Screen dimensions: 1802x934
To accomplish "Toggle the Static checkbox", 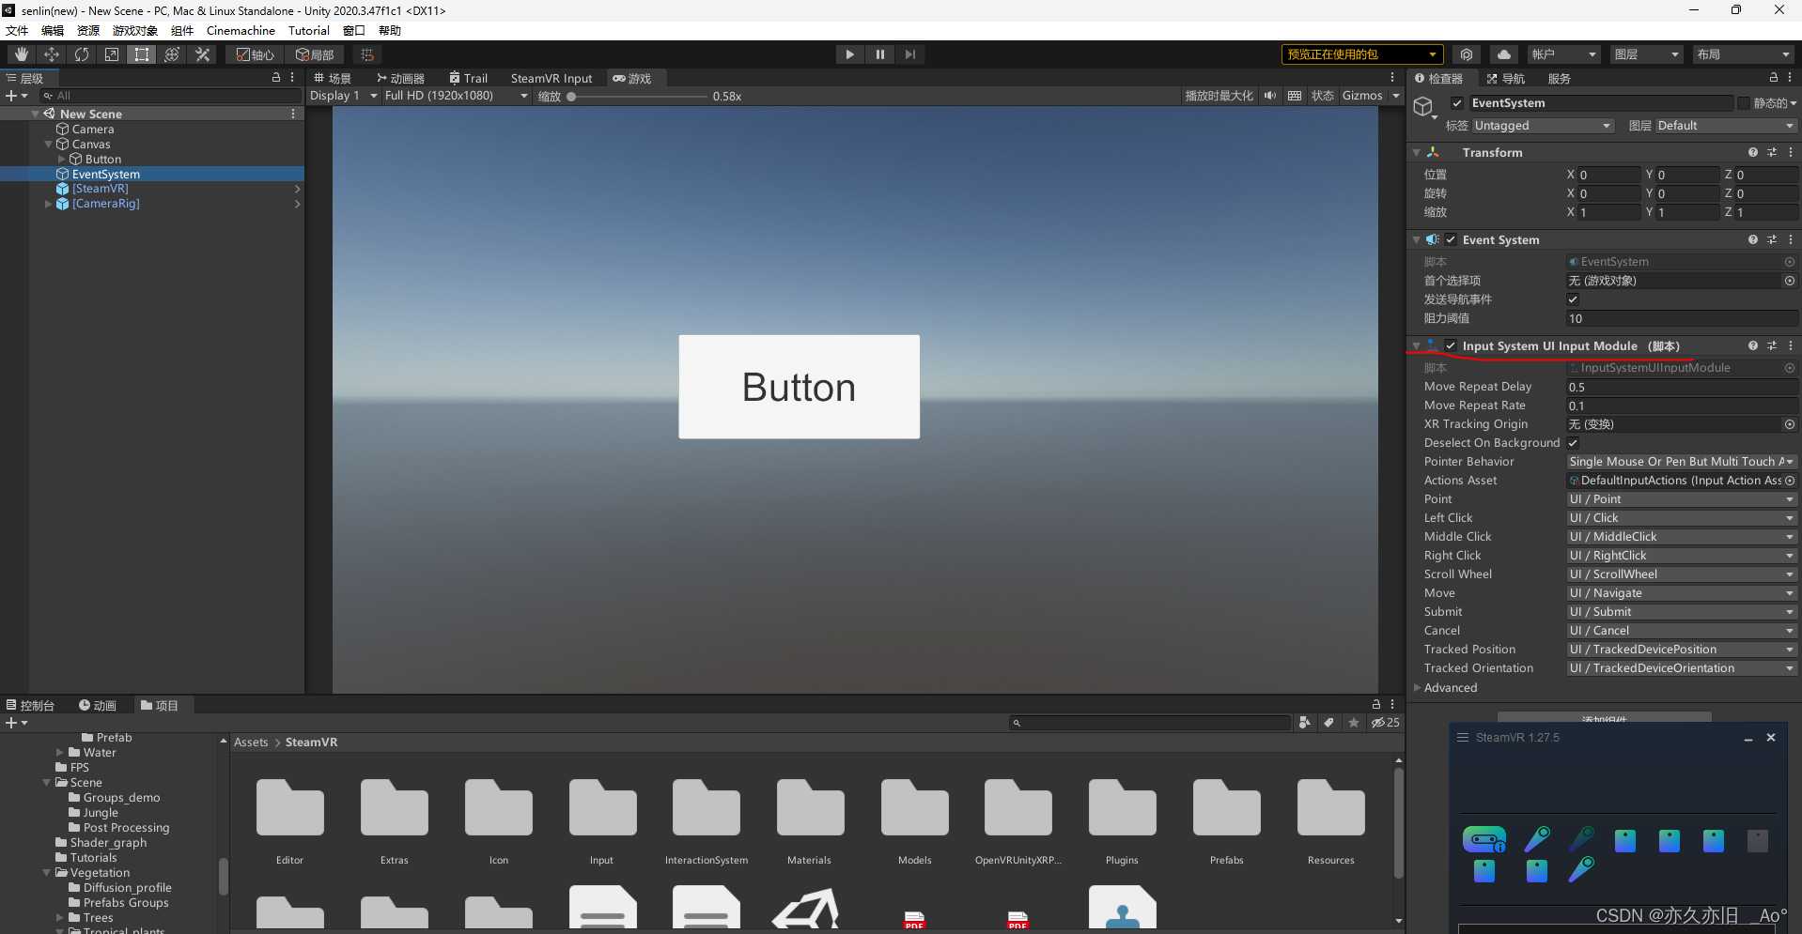I will (1744, 103).
